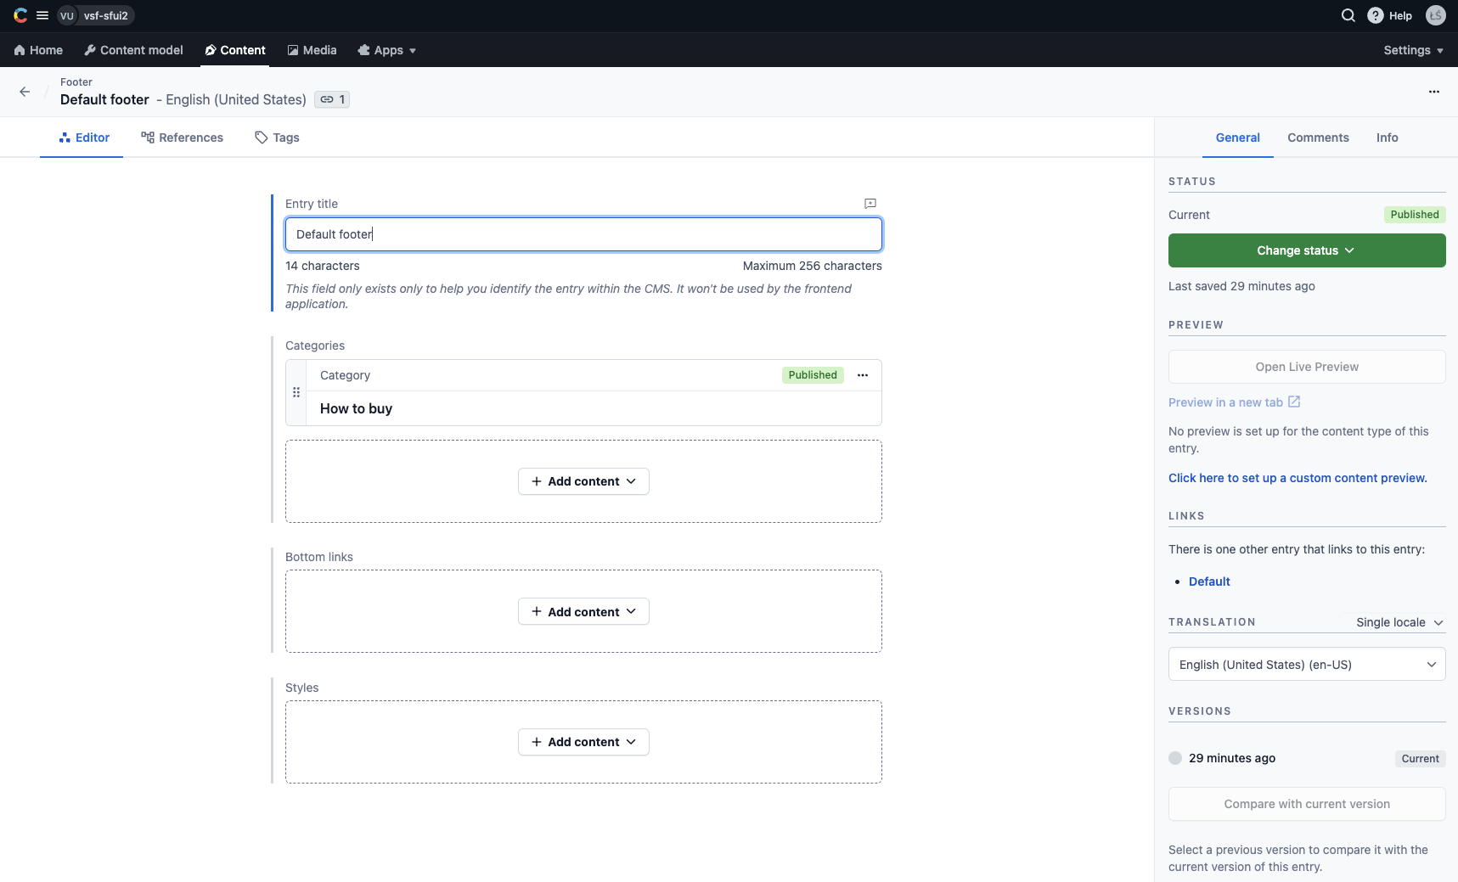Expand the Single locale translation dropdown
Screen dimensions: 1458x882
point(1398,621)
